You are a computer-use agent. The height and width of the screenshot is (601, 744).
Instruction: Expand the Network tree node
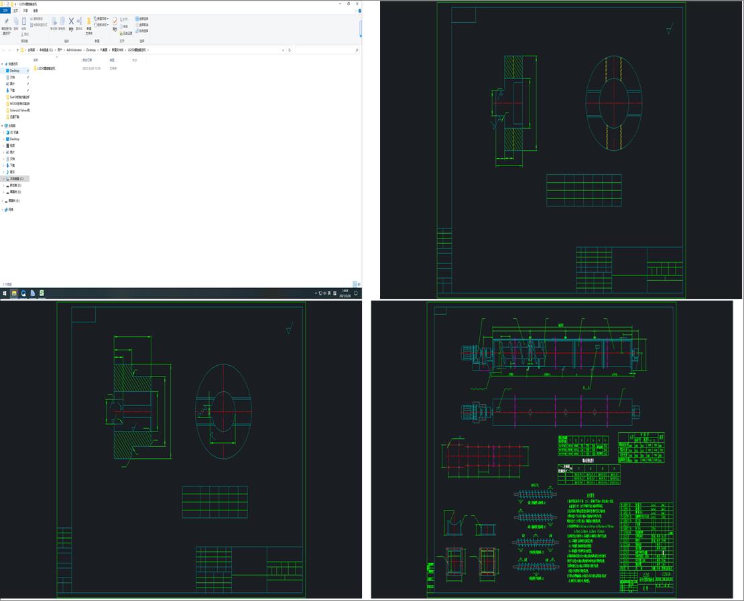(x=3, y=210)
